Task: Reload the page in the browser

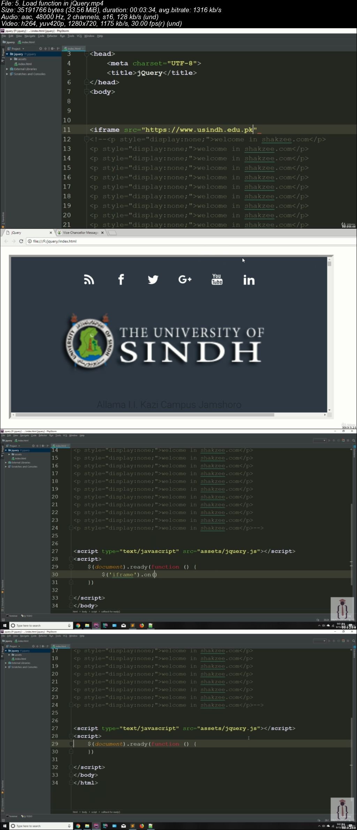Action: [x=21, y=241]
